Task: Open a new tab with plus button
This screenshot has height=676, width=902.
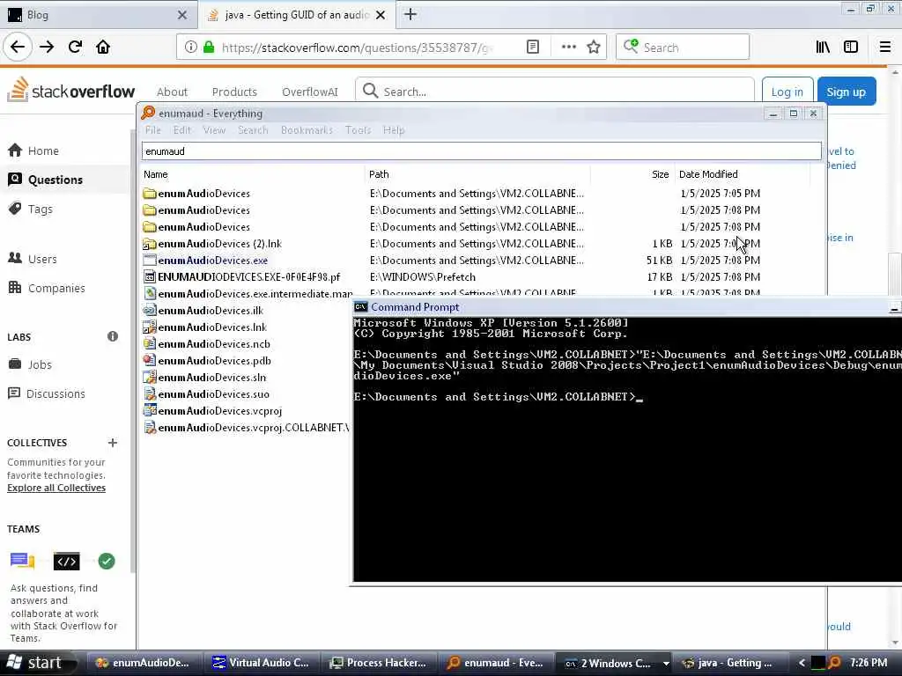Action: tap(410, 15)
